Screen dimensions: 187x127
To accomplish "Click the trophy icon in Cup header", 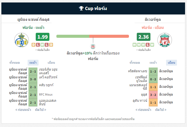I will [x=81, y=8].
